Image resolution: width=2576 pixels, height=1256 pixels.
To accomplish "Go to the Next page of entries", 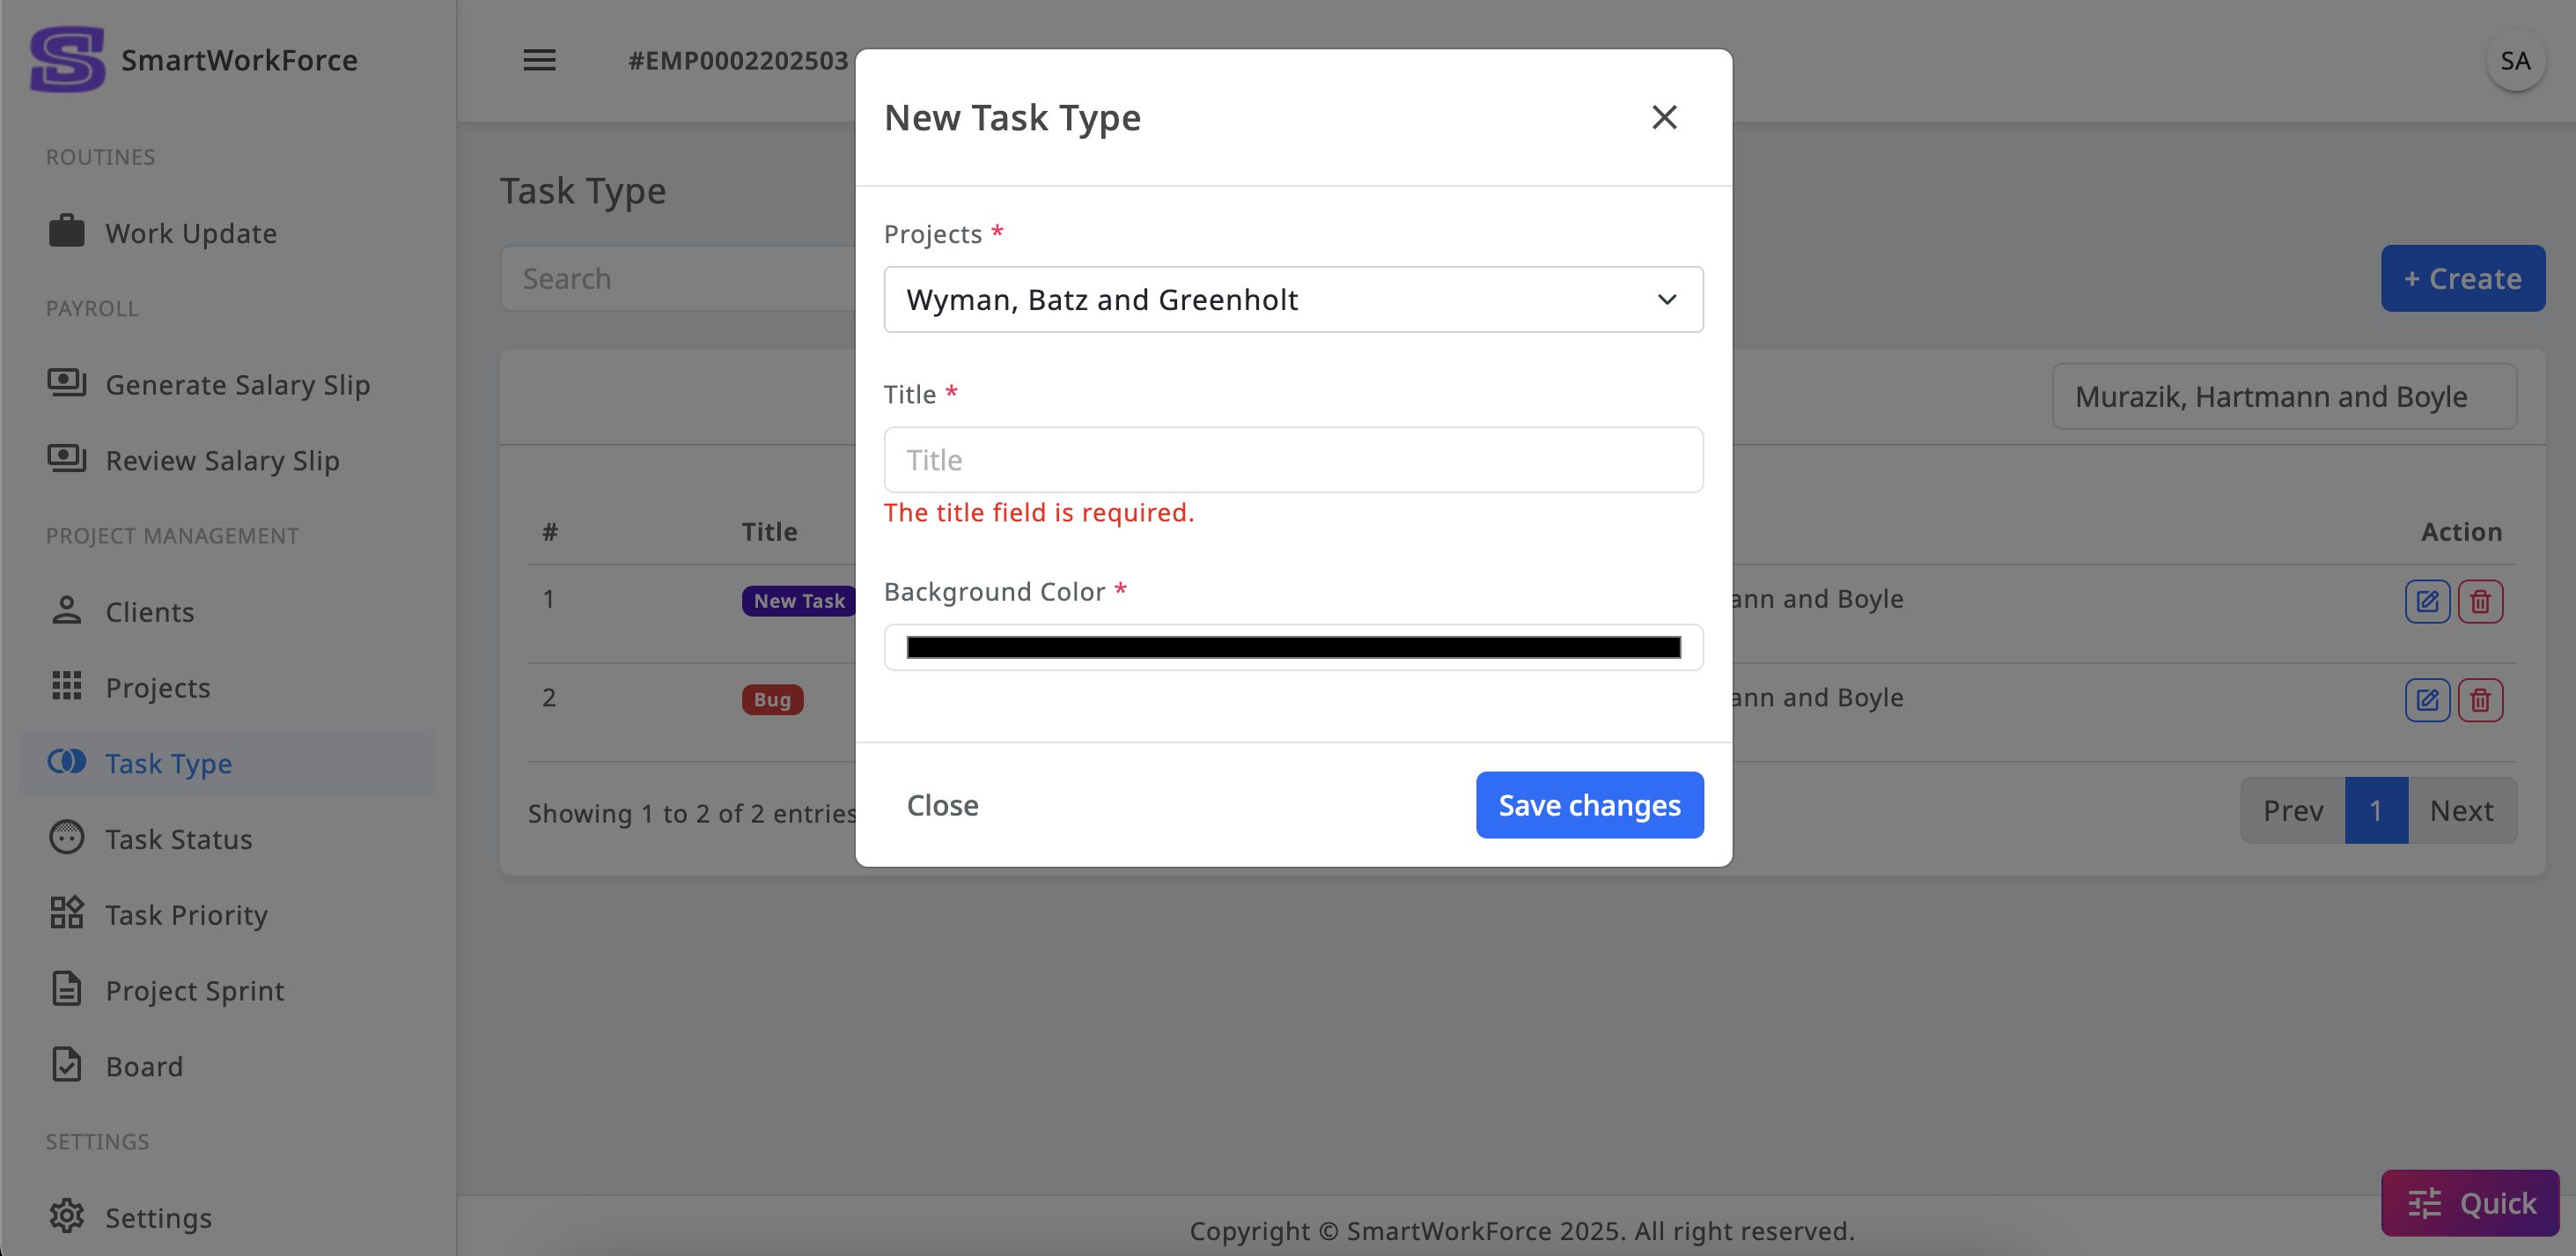I will (x=2461, y=809).
